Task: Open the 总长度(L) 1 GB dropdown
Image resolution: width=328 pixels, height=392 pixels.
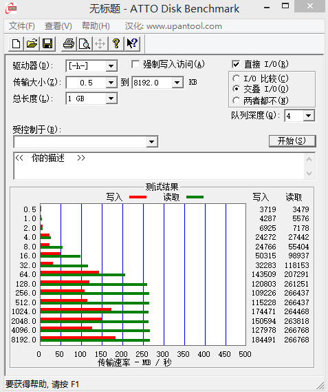Action: point(111,99)
